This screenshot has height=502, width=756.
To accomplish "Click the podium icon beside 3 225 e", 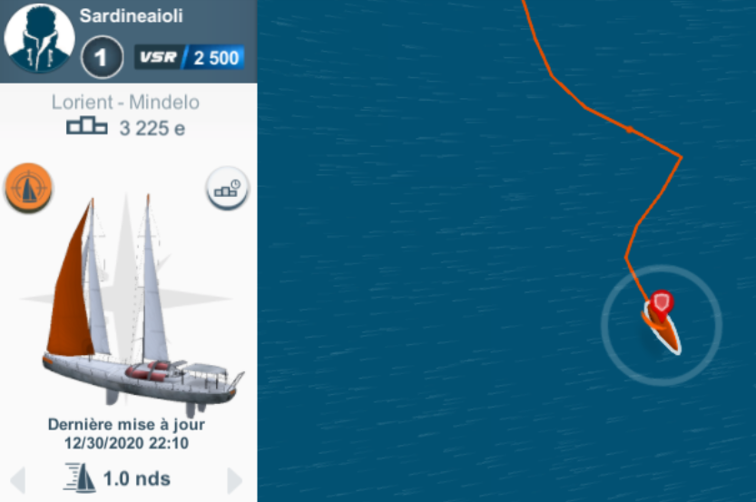I will coord(87,126).
